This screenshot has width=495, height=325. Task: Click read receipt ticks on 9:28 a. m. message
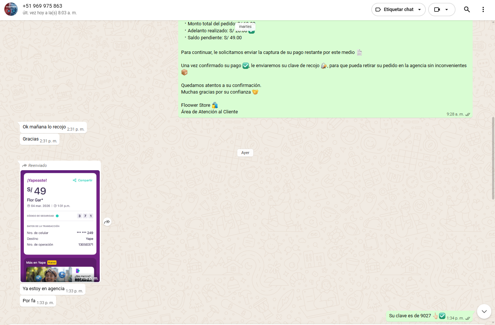(467, 114)
